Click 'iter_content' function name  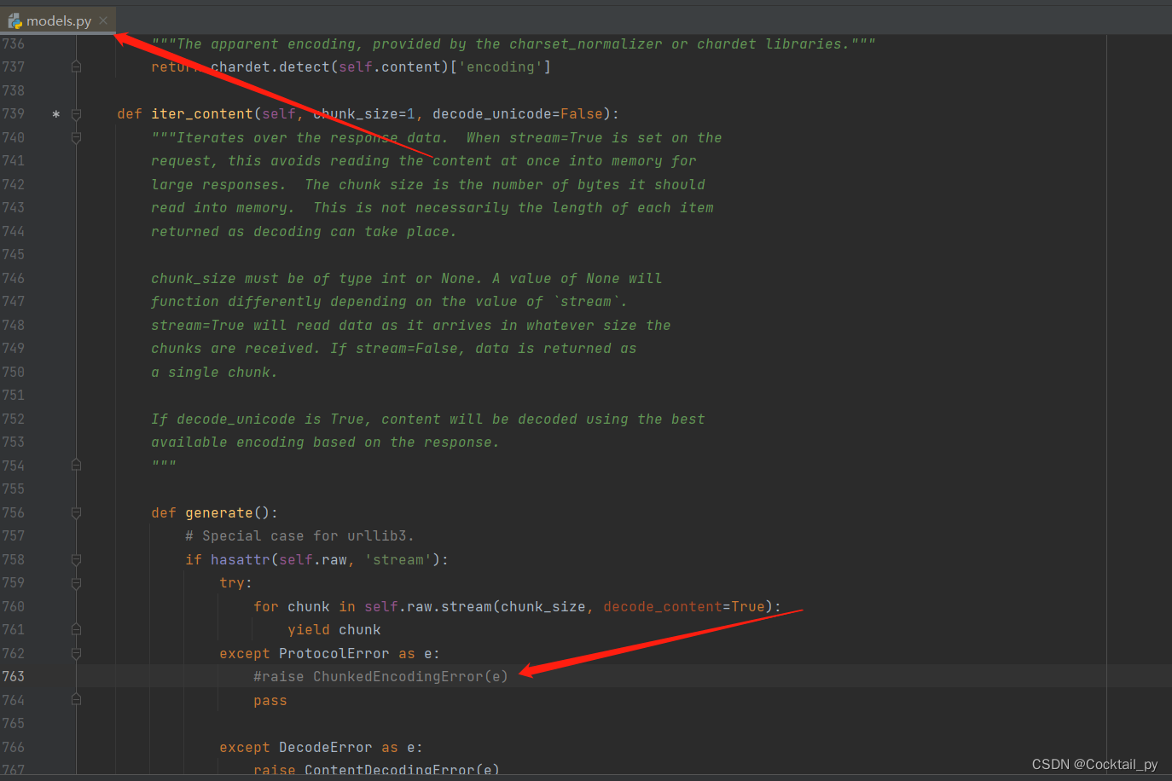point(202,114)
